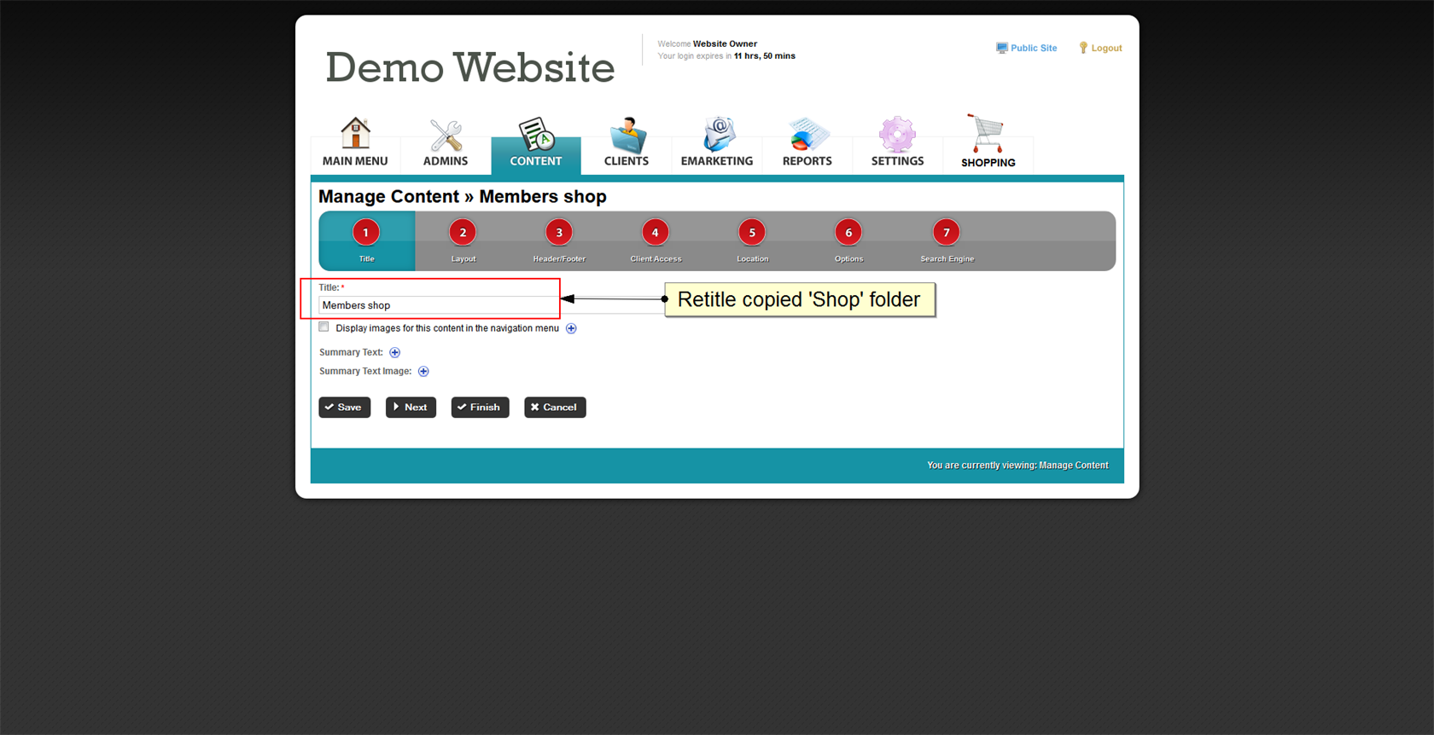Open the Shopping cart icon
Image resolution: width=1434 pixels, height=735 pixels.
pos(987,134)
